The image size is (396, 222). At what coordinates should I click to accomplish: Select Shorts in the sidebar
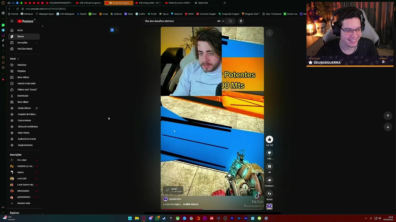(24, 36)
